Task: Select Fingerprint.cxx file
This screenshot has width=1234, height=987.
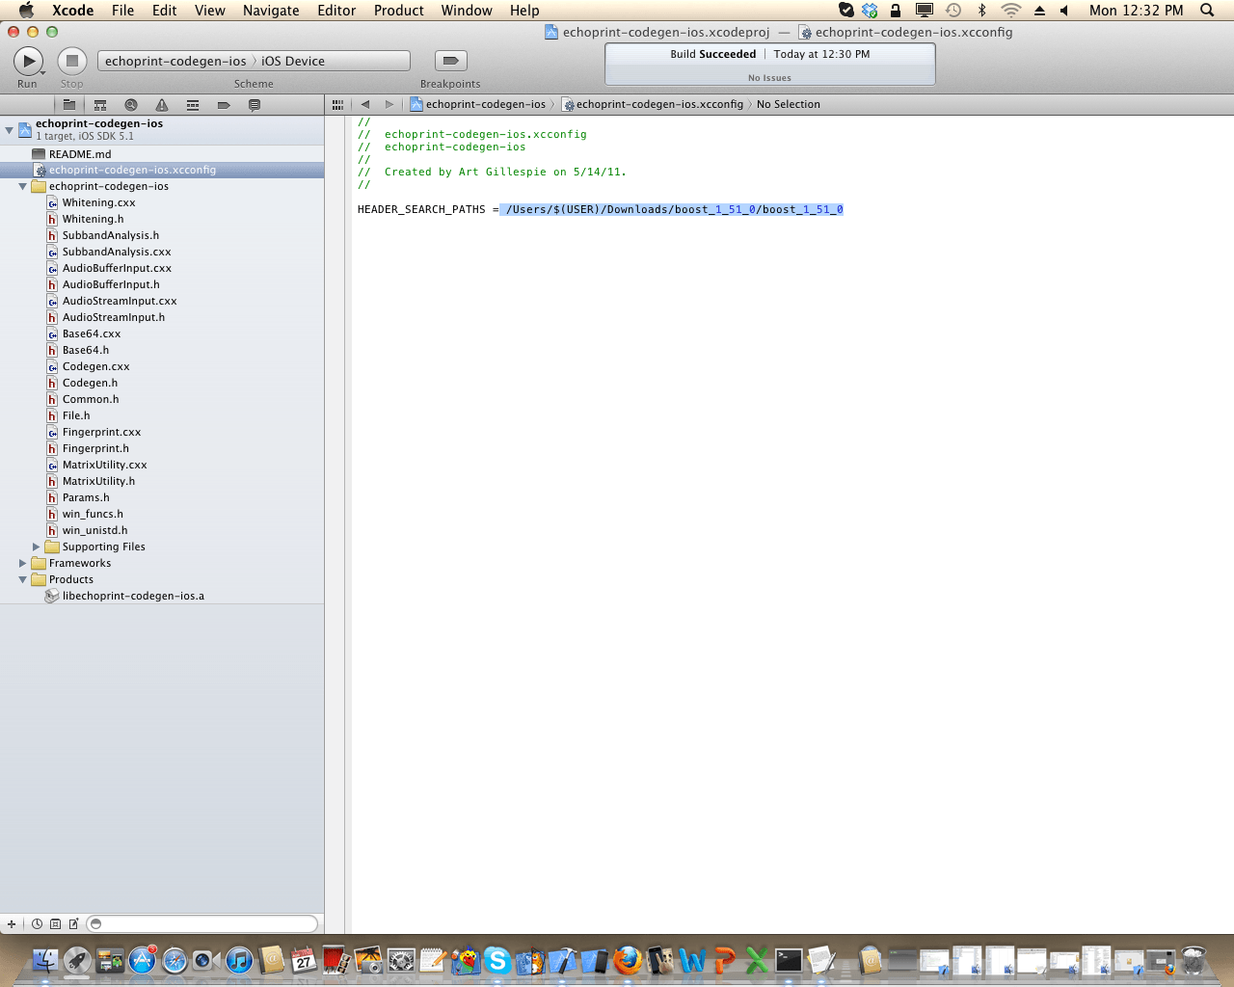Action: click(162, 432)
